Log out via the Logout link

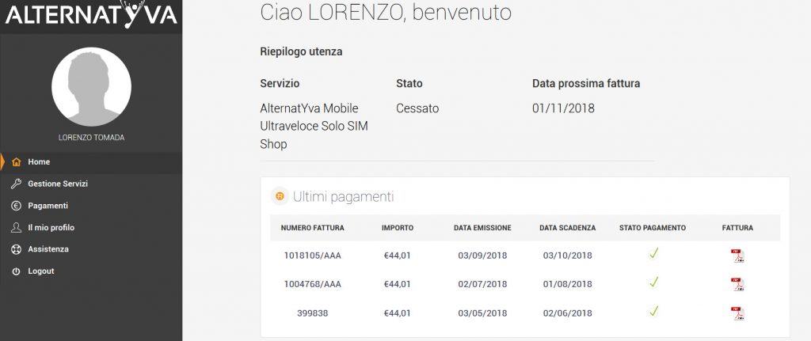click(41, 271)
